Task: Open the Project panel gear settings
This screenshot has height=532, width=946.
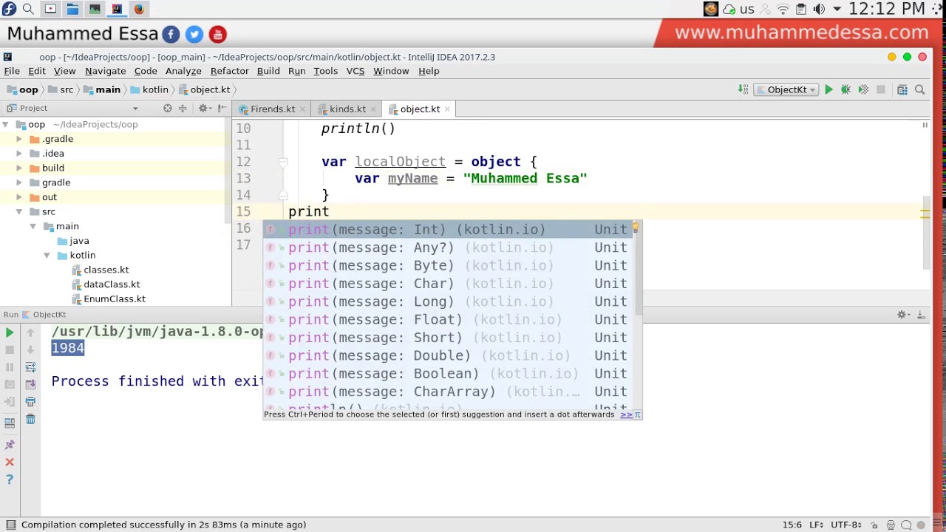Action: coord(203,108)
